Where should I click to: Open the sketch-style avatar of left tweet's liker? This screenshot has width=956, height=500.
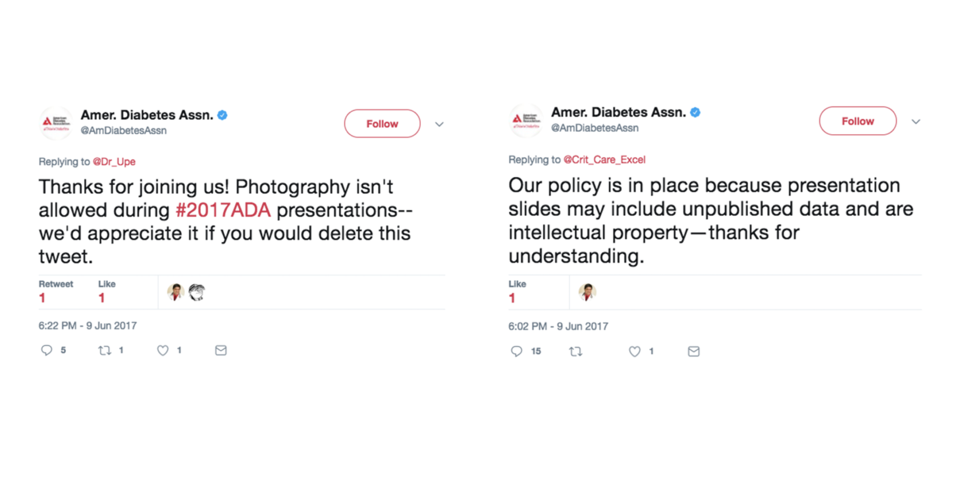click(x=197, y=292)
